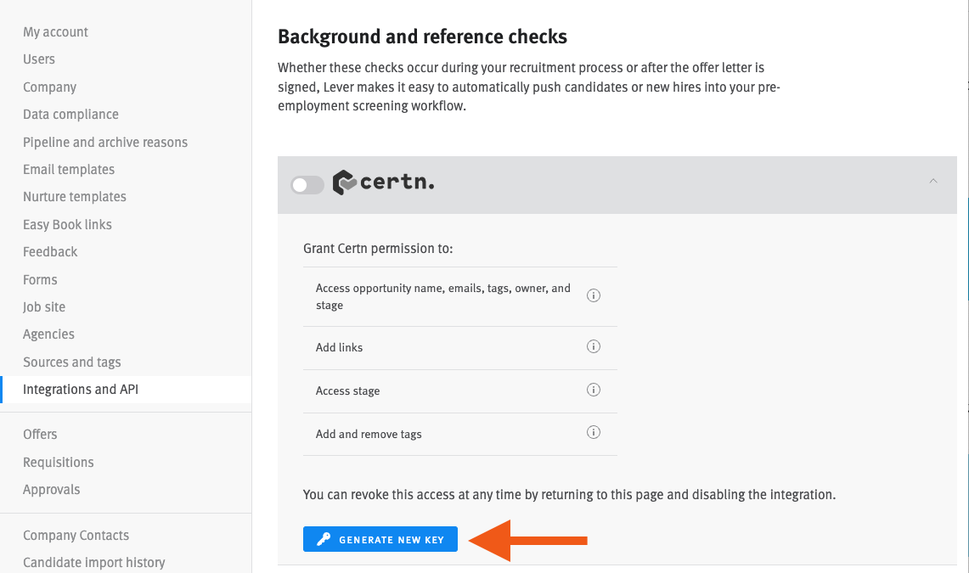Open Approvals settings
This screenshot has width=969, height=573.
51,490
